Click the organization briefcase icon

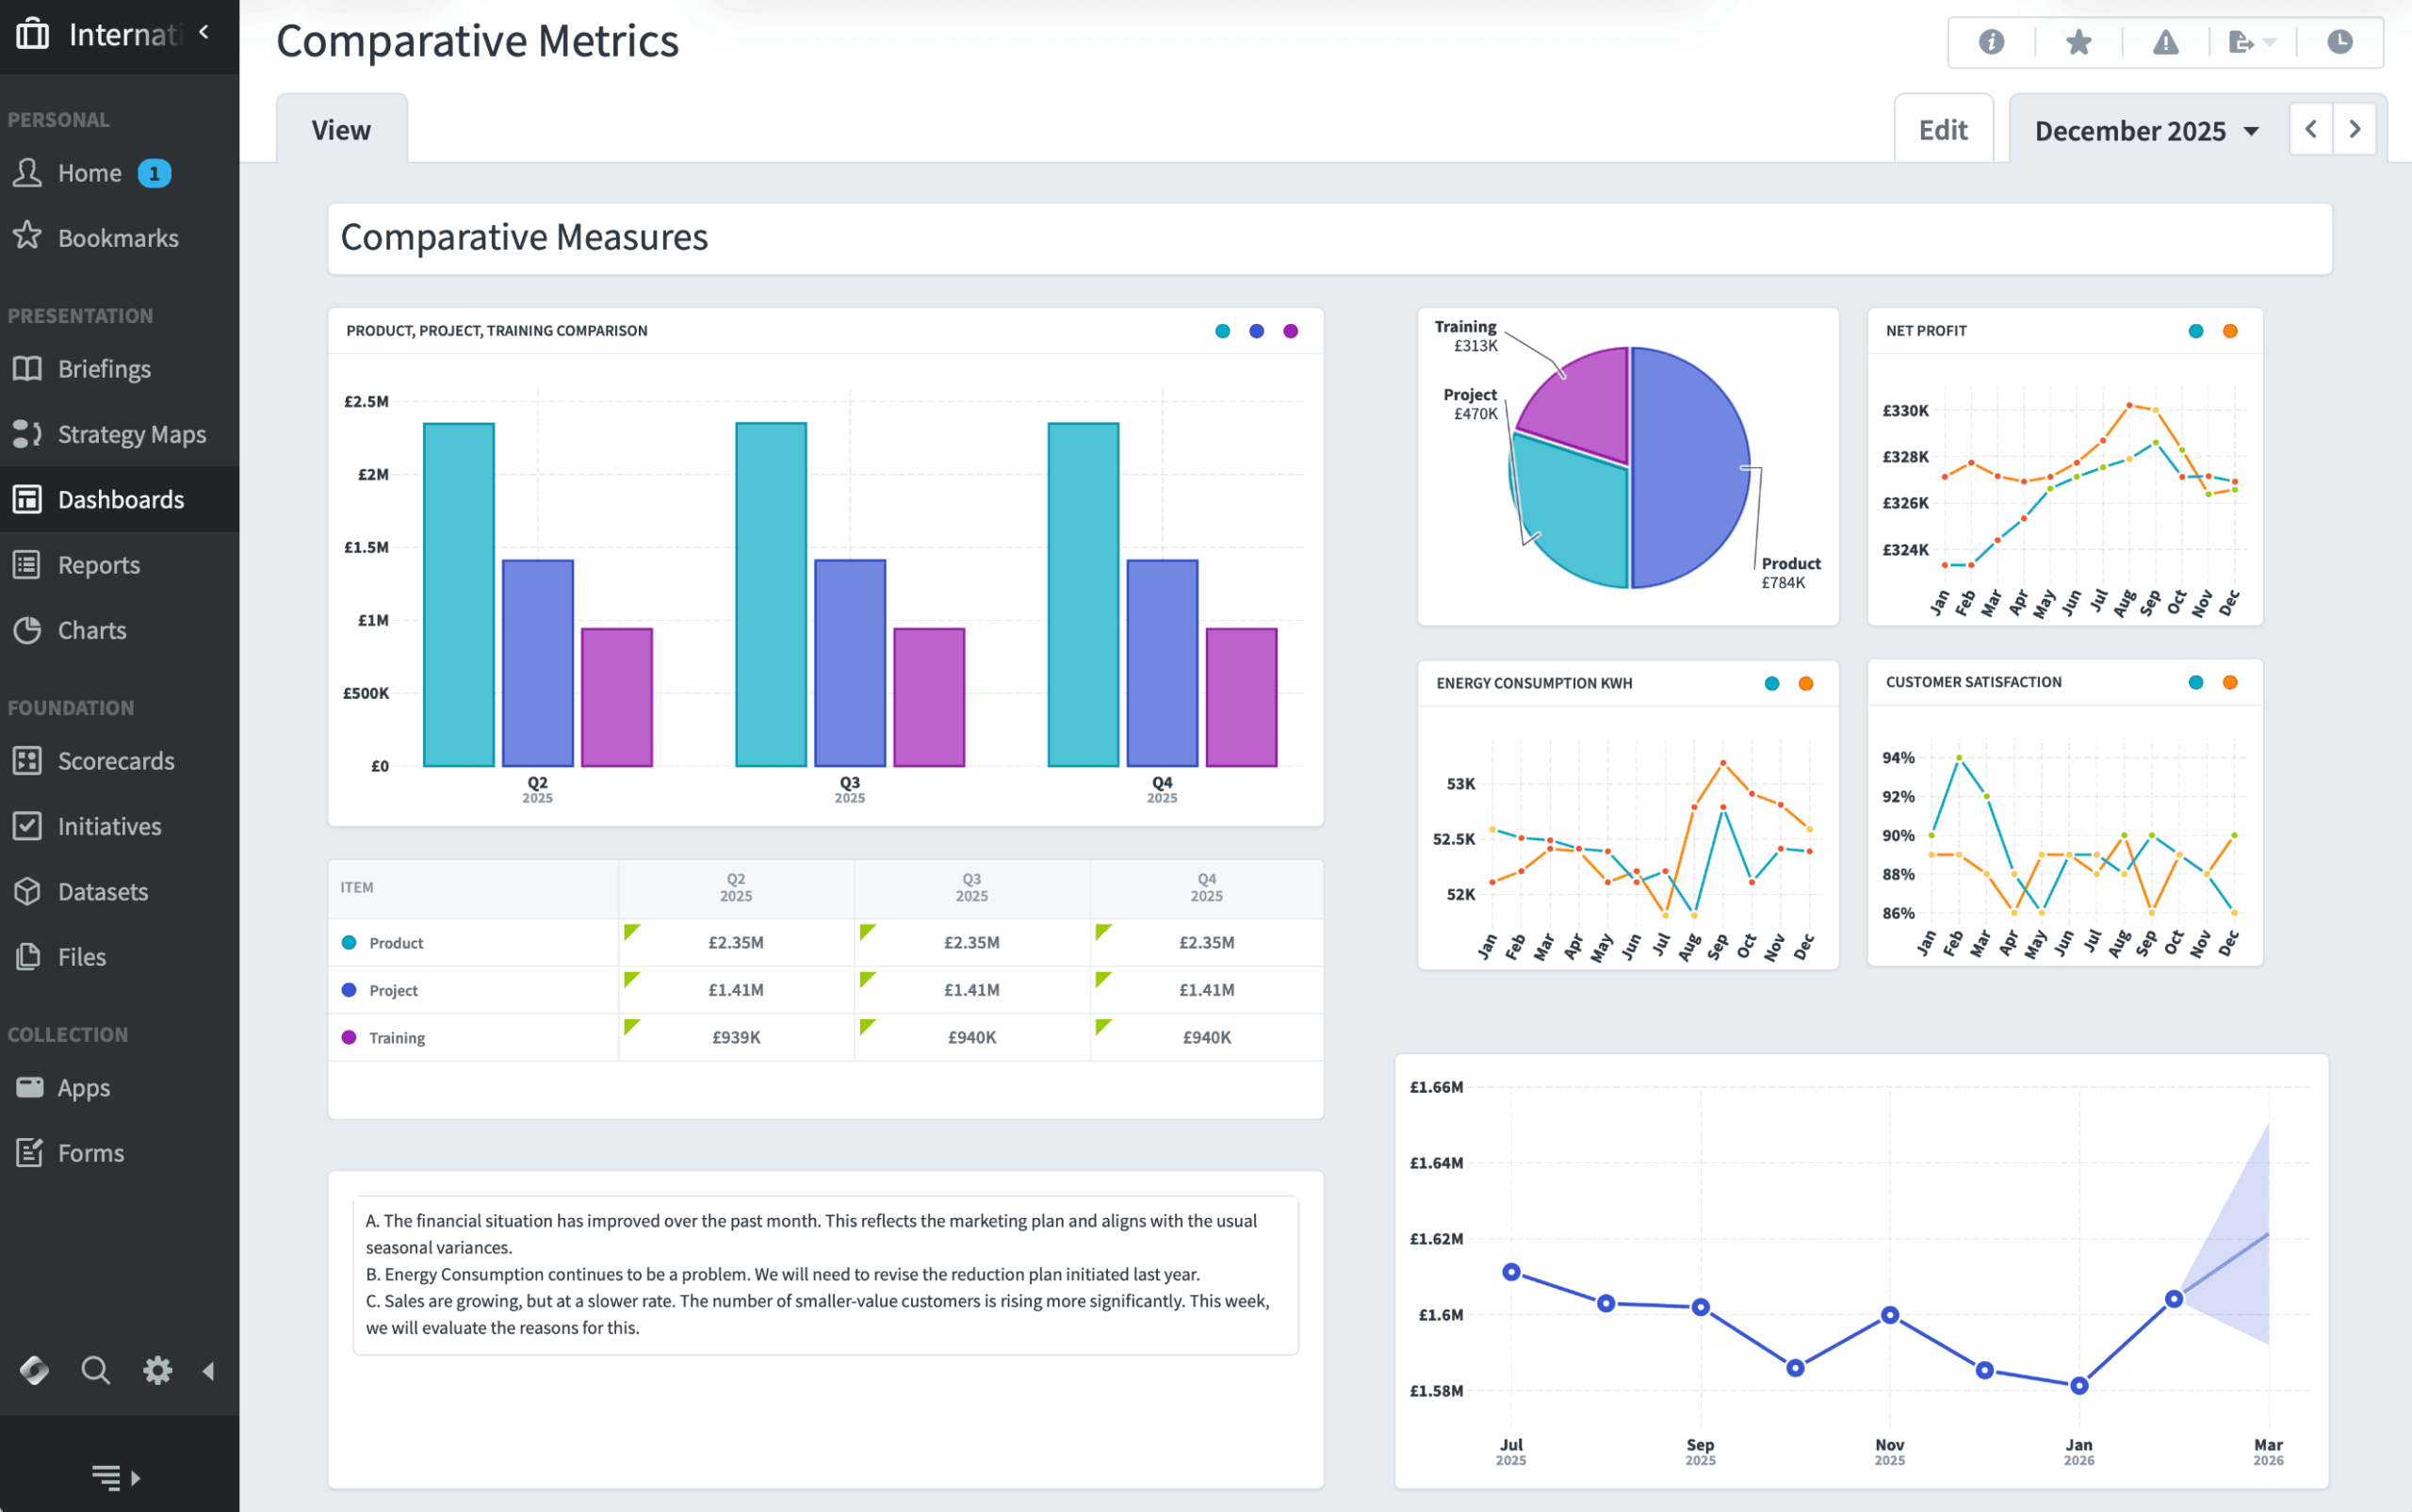[x=32, y=33]
